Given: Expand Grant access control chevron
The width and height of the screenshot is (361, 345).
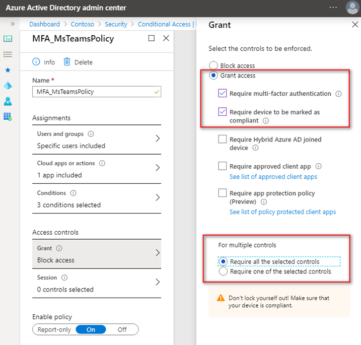Looking at the screenshot, I should [x=158, y=253].
